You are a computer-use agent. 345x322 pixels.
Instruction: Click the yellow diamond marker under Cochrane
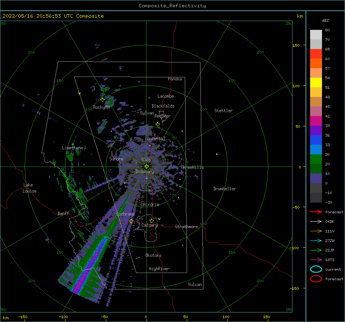pyautogui.click(x=131, y=221)
